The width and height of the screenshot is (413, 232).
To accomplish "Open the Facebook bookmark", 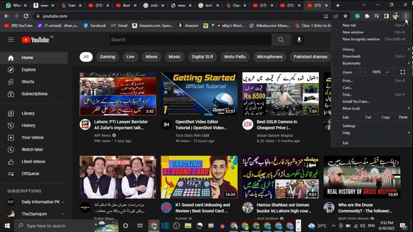I will [x=95, y=26].
